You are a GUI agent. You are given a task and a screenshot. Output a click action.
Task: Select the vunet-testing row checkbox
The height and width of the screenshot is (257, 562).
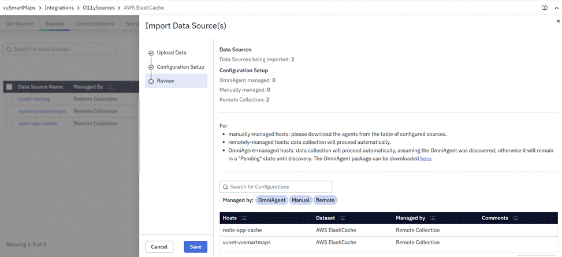9,99
